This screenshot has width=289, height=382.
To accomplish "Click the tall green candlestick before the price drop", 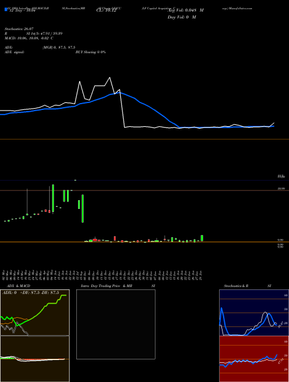I will (x=83, y=208).
